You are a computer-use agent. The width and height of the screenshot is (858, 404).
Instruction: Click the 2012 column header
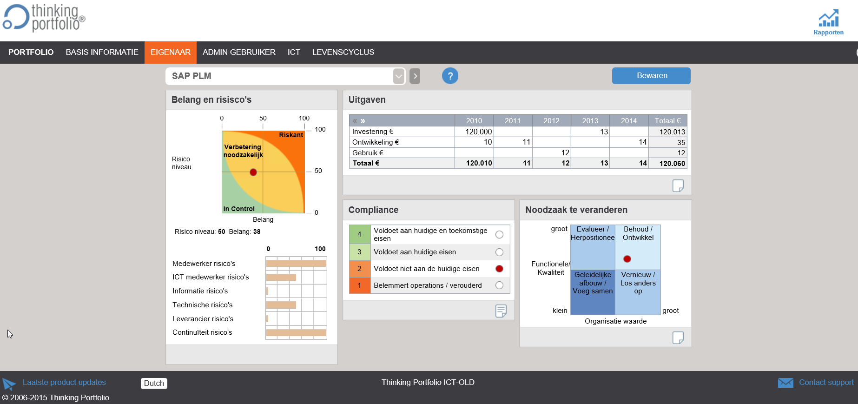pos(551,121)
